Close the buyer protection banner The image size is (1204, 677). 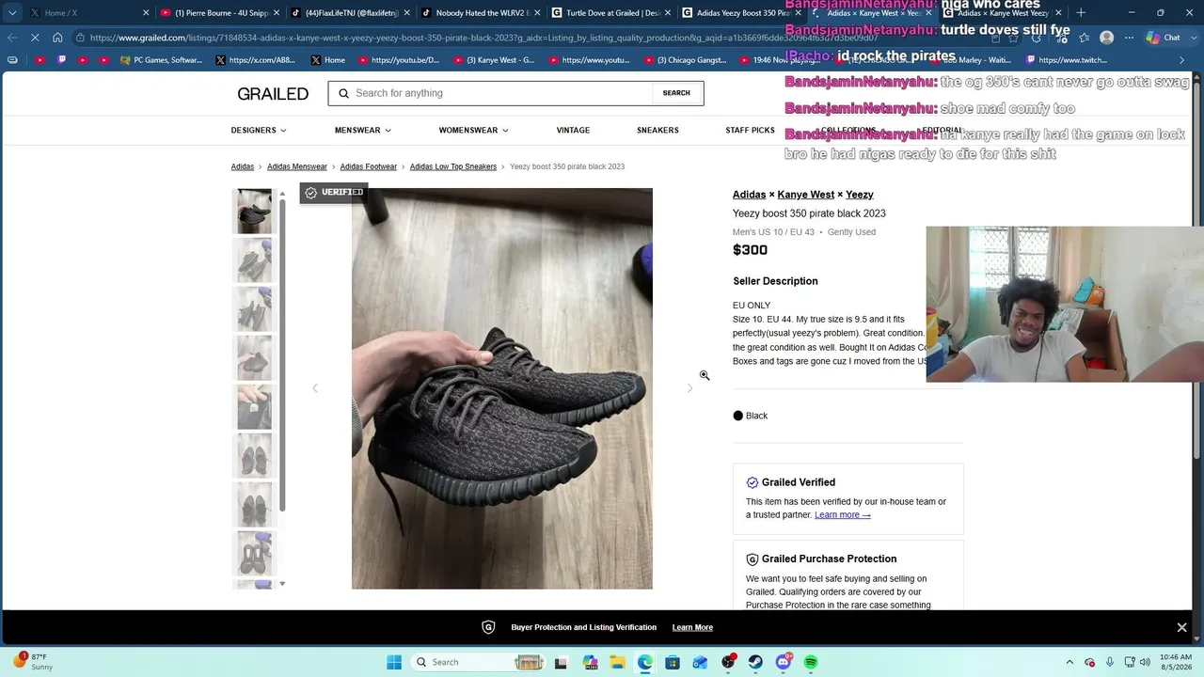[x=1182, y=627]
